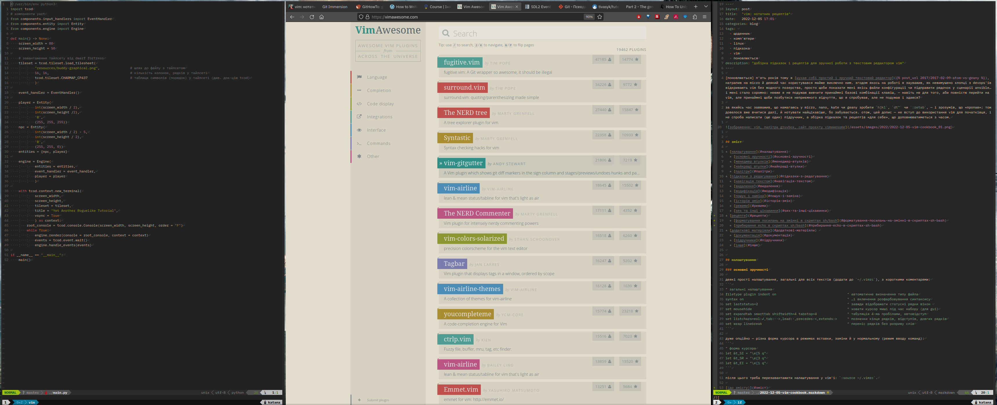The width and height of the screenshot is (997, 405).
Task: Click the Commands terminal prompt icon
Action: [x=359, y=143]
